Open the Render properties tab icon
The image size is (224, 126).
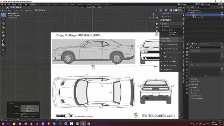pos(187,52)
